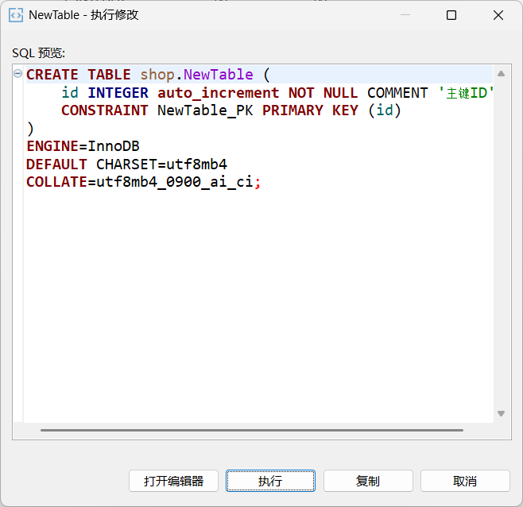Close the NewTable dialog window
The height and width of the screenshot is (507, 523).
point(498,15)
